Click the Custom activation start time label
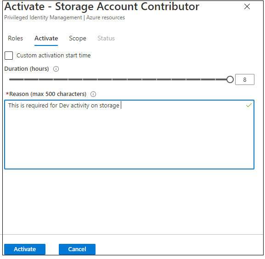Viewport: 265px width, 259px height. pyautogui.click(x=54, y=56)
